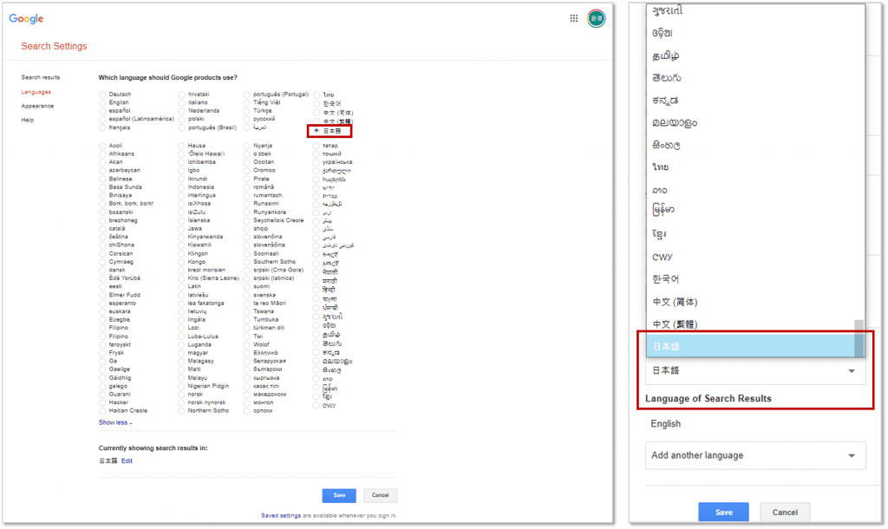Select the Bork, bork, bork! radio button
Image resolution: width=888 pixels, height=529 pixels.
(102, 204)
